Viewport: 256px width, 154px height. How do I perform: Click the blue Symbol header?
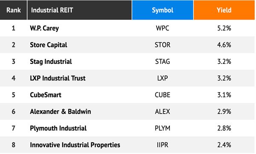coord(163,10)
